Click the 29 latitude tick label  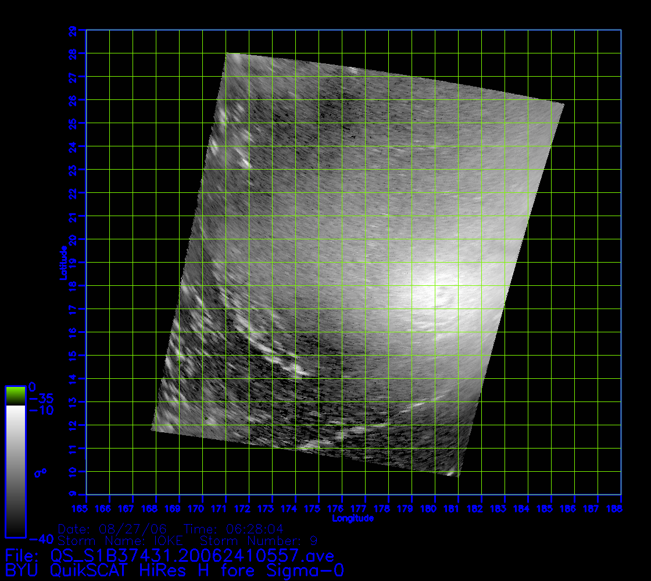[x=73, y=30]
